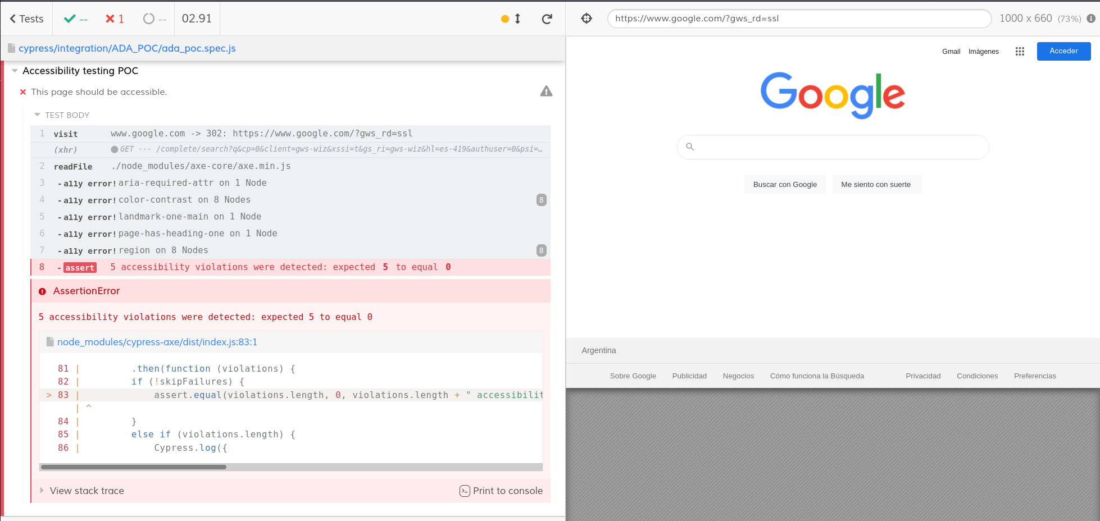
Task: Click the Sobre Google footer link
Action: pyautogui.click(x=633, y=376)
